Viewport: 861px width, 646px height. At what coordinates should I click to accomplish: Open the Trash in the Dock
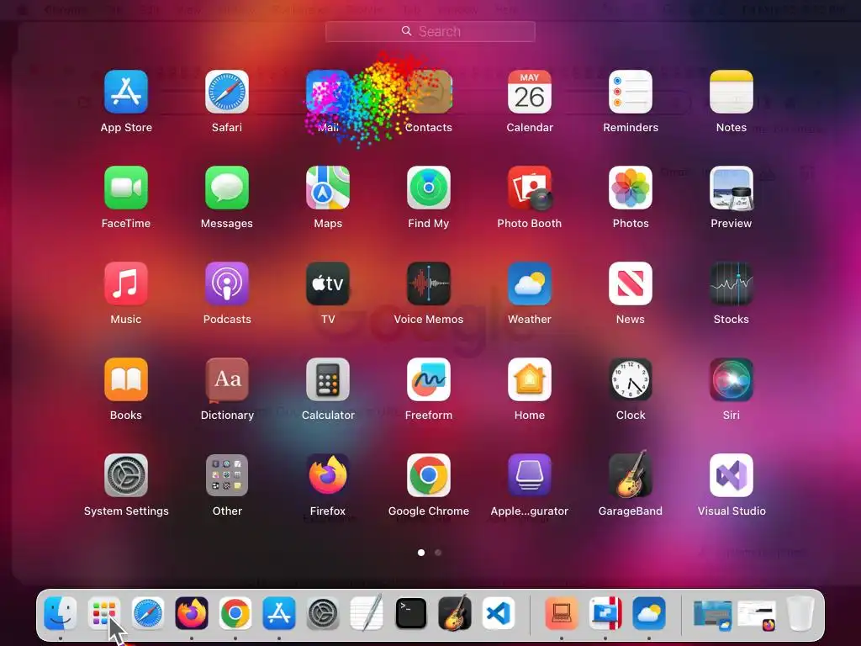pos(800,613)
